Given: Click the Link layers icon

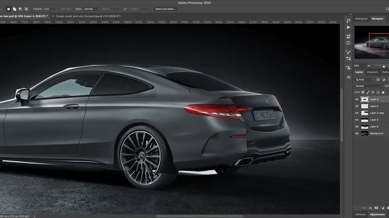Looking at the screenshot, I should pos(364,208).
